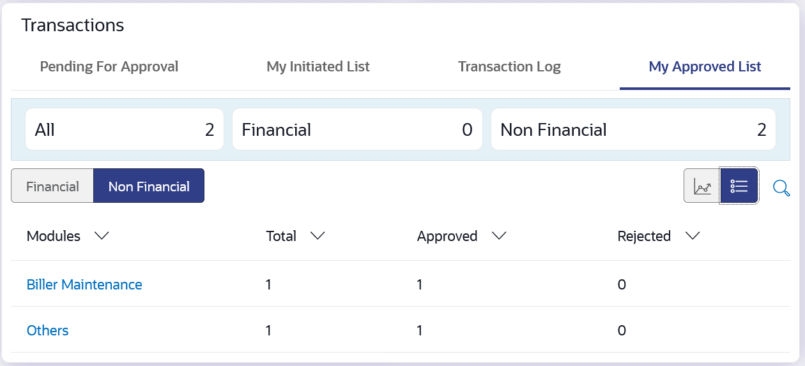Switch to chart view icon
The width and height of the screenshot is (805, 366).
coord(702,186)
